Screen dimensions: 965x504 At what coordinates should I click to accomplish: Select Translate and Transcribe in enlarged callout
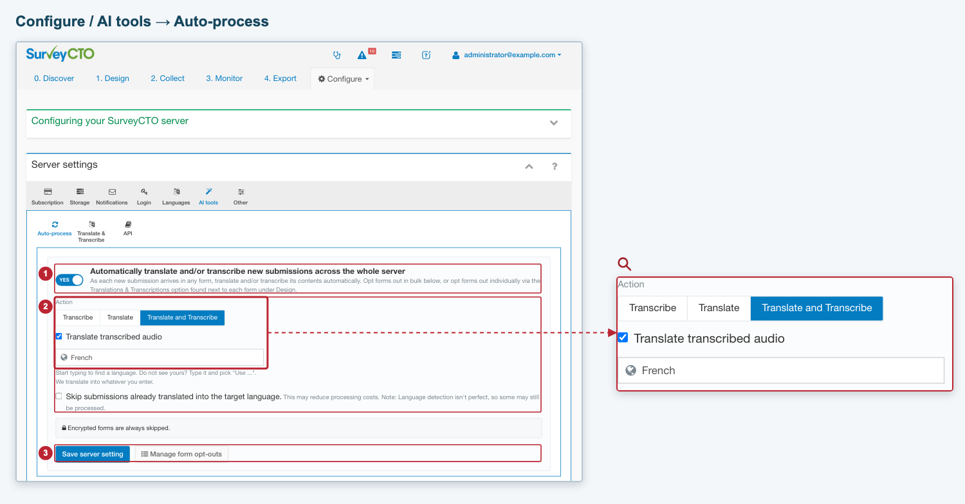click(x=817, y=308)
